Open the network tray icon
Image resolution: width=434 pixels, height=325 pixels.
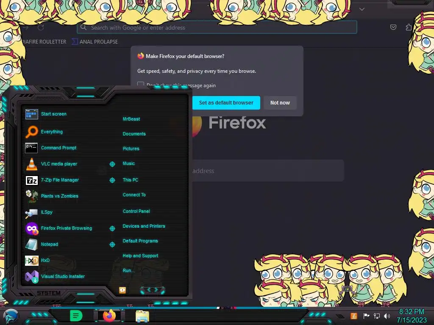pos(376,316)
